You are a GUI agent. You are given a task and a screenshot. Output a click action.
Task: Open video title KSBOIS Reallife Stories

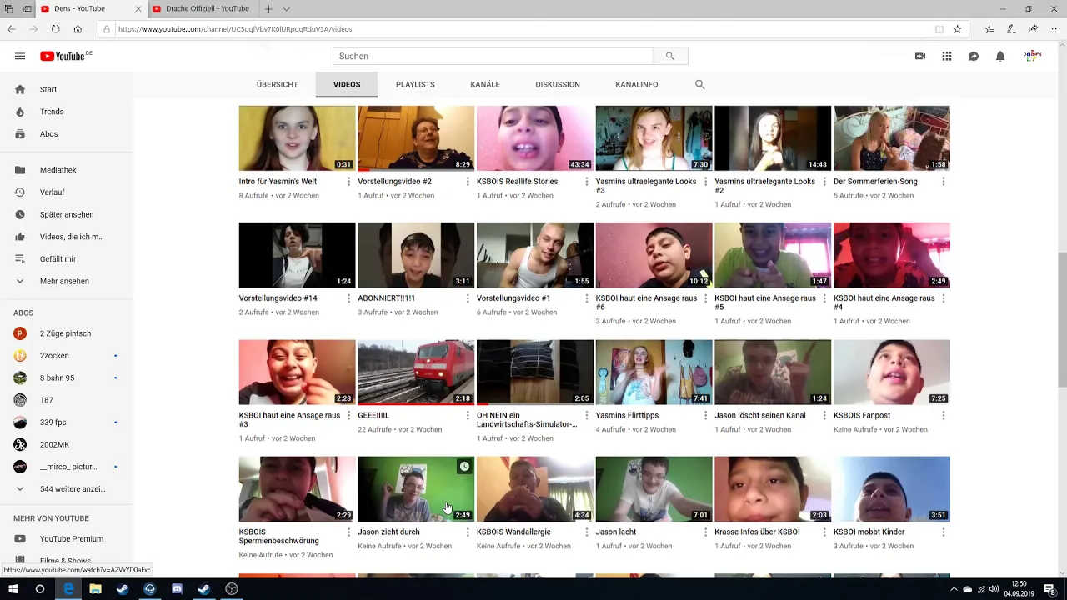click(517, 182)
